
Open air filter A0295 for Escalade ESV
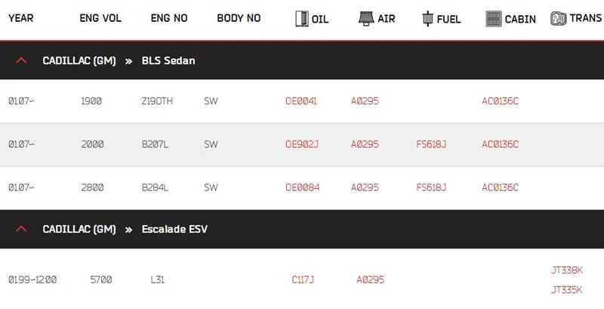pos(370,280)
